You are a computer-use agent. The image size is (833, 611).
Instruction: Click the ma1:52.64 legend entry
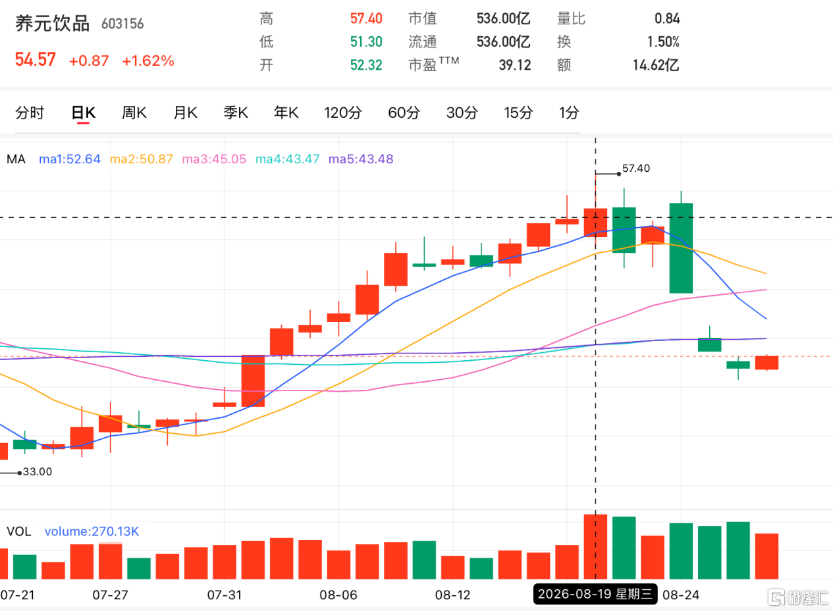(70, 159)
